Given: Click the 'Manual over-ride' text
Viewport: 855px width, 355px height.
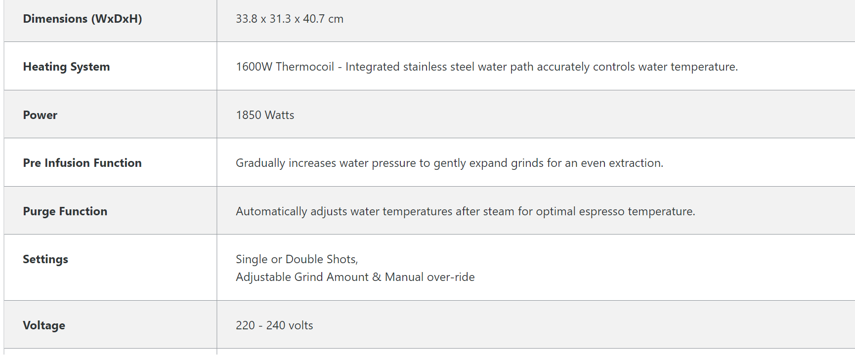Looking at the screenshot, I should tap(429, 277).
